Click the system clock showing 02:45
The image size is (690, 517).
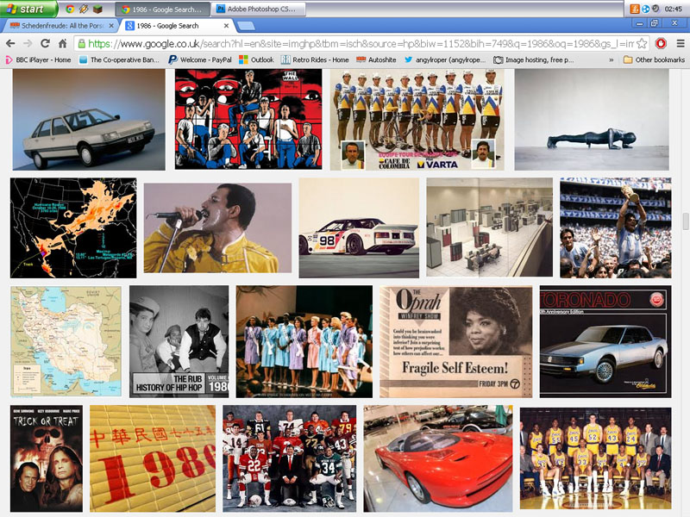674,9
